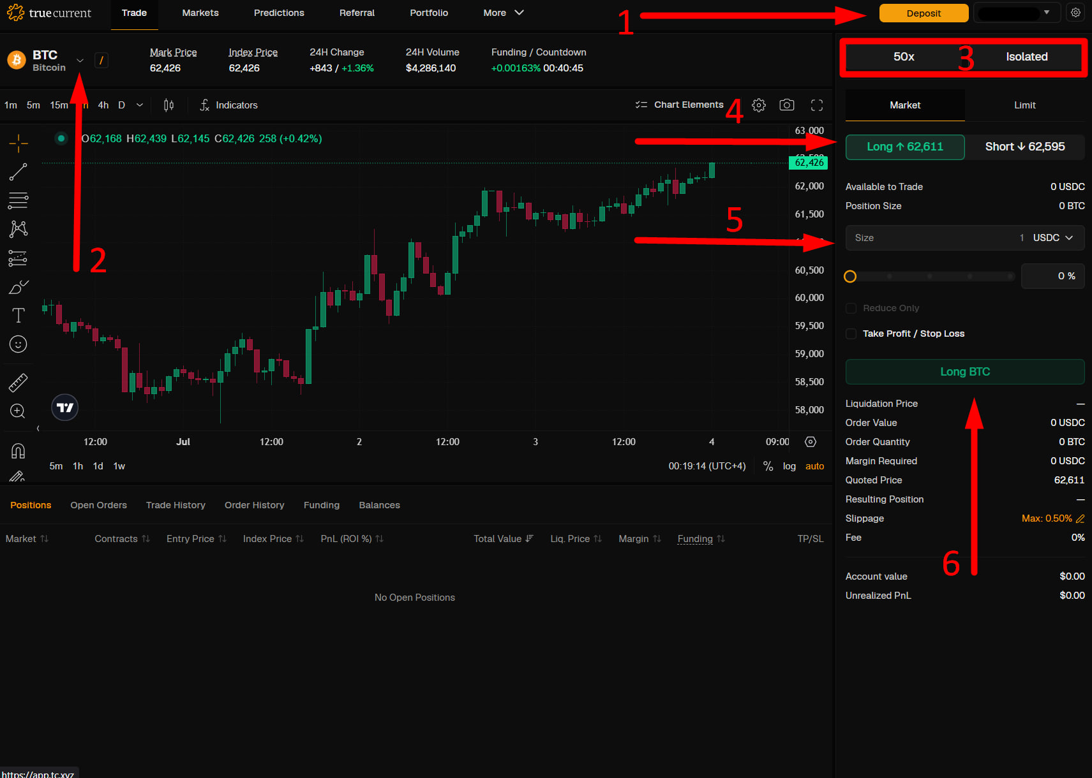Toggle log scale on chart
1092x778 pixels.
point(789,466)
